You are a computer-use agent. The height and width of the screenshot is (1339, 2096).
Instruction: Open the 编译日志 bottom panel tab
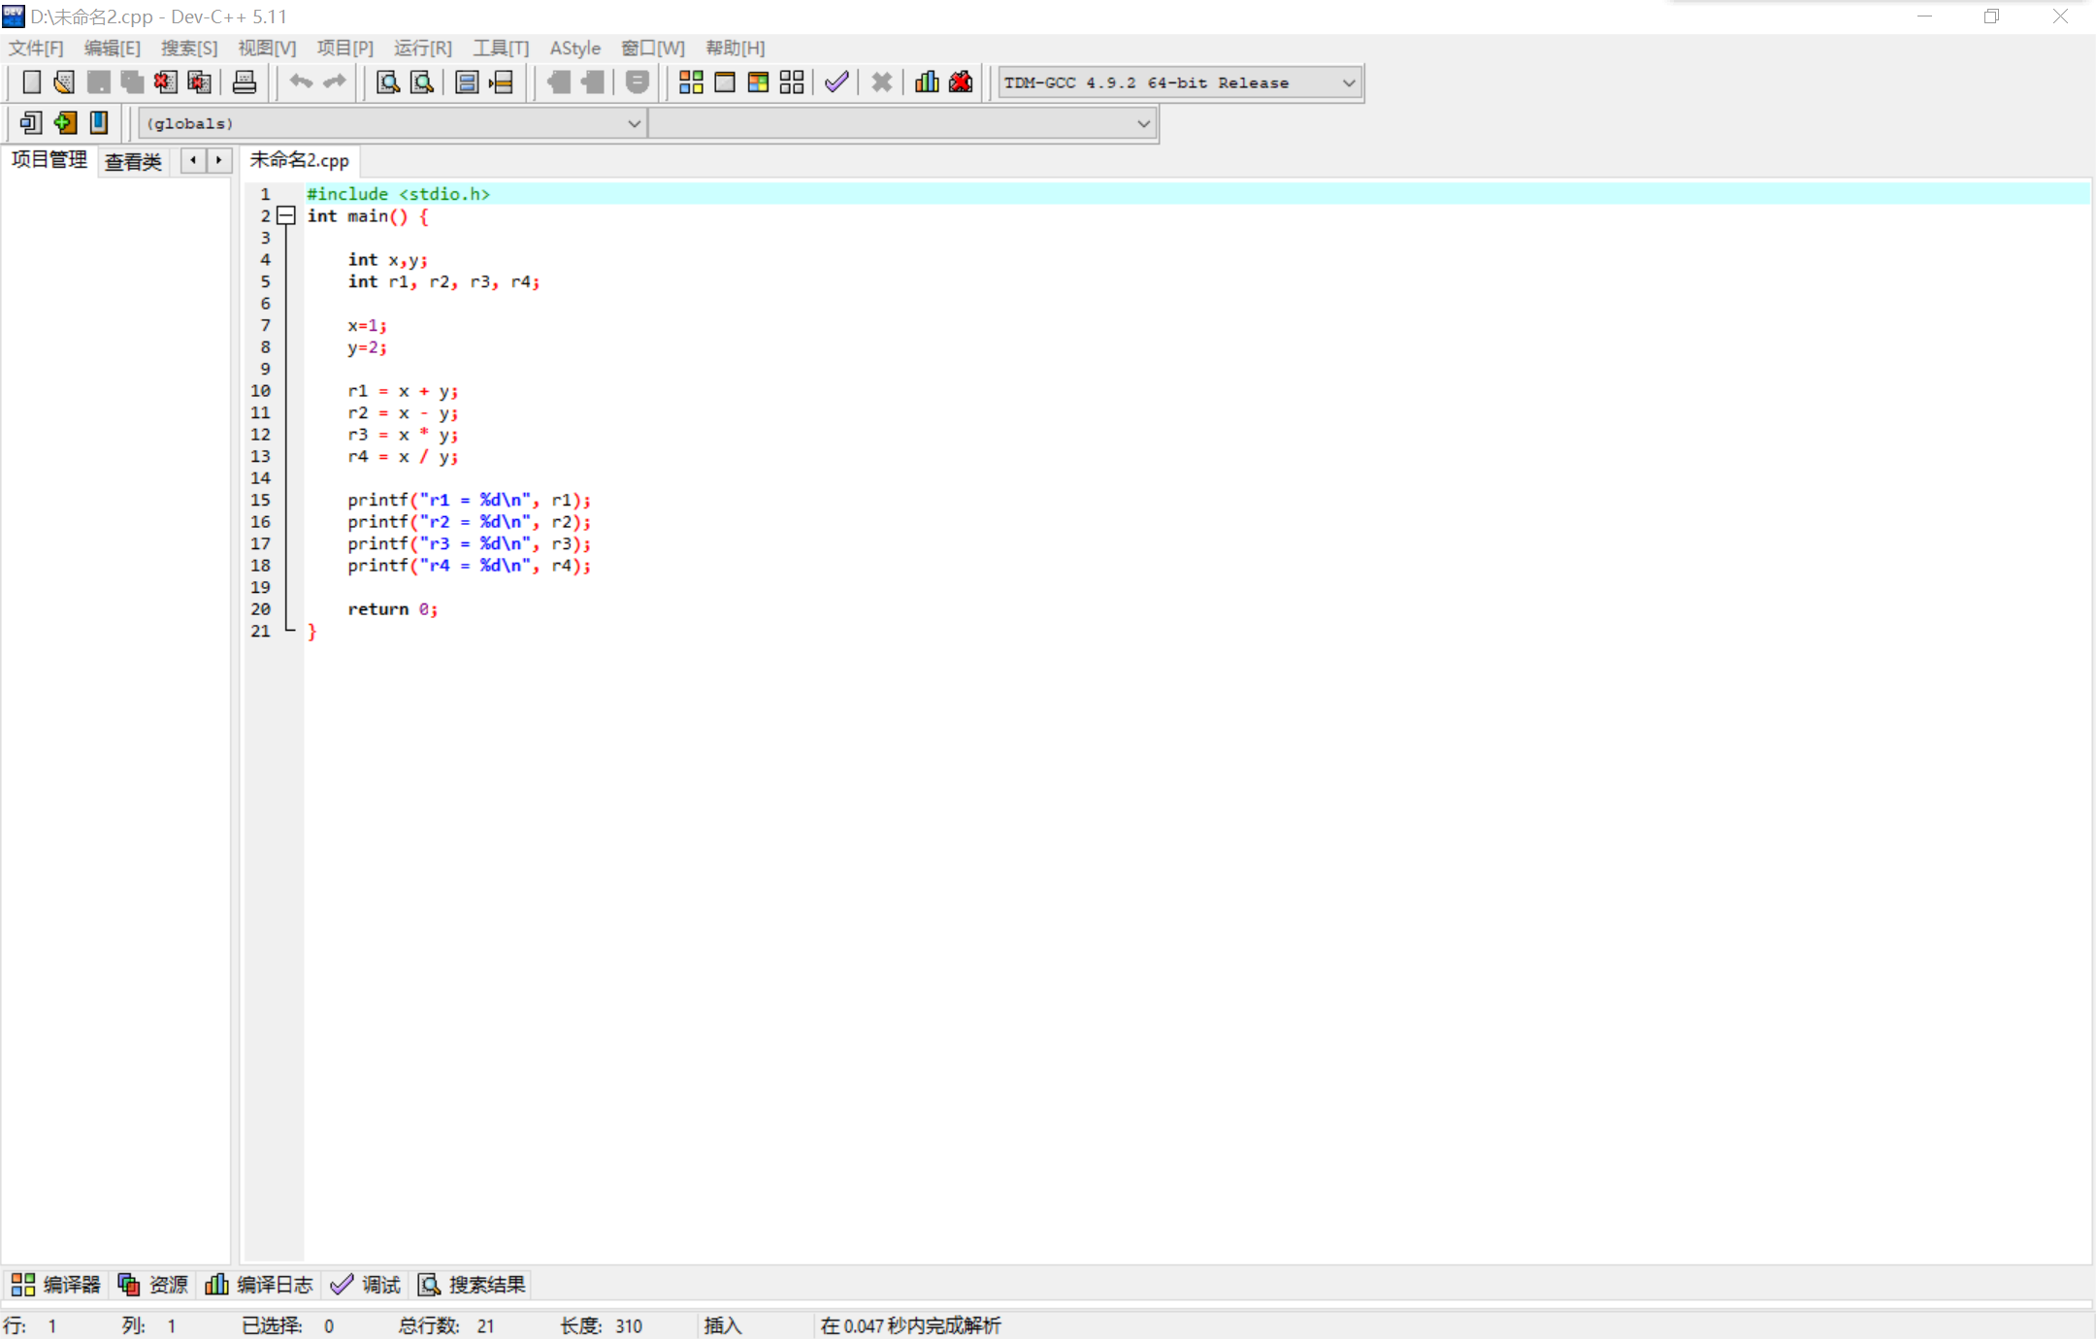(259, 1285)
